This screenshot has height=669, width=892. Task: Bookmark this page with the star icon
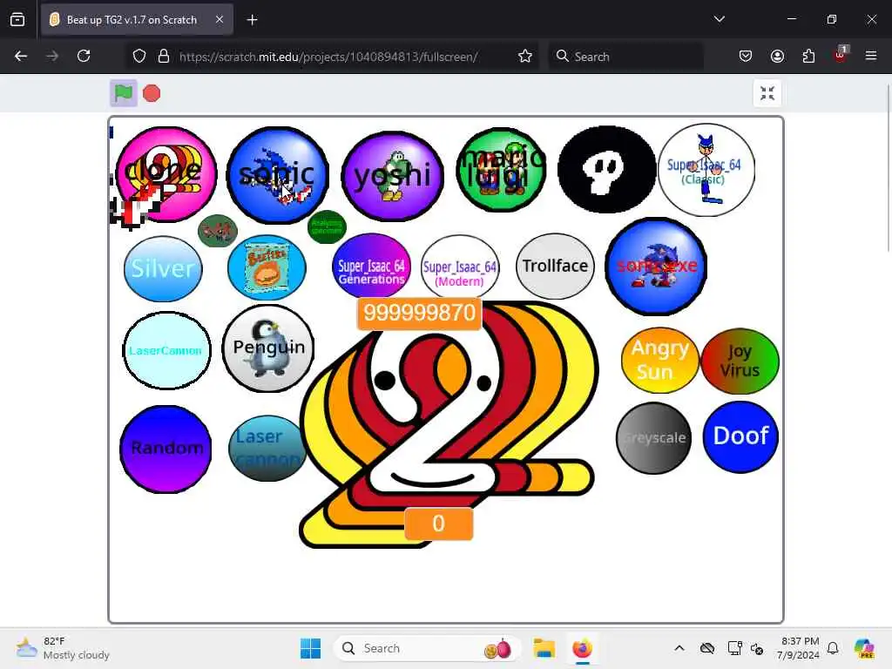click(x=525, y=56)
